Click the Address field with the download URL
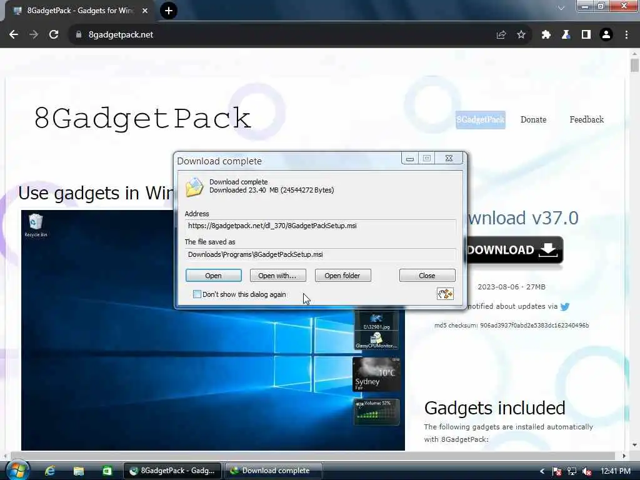The image size is (640, 480). tap(320, 226)
